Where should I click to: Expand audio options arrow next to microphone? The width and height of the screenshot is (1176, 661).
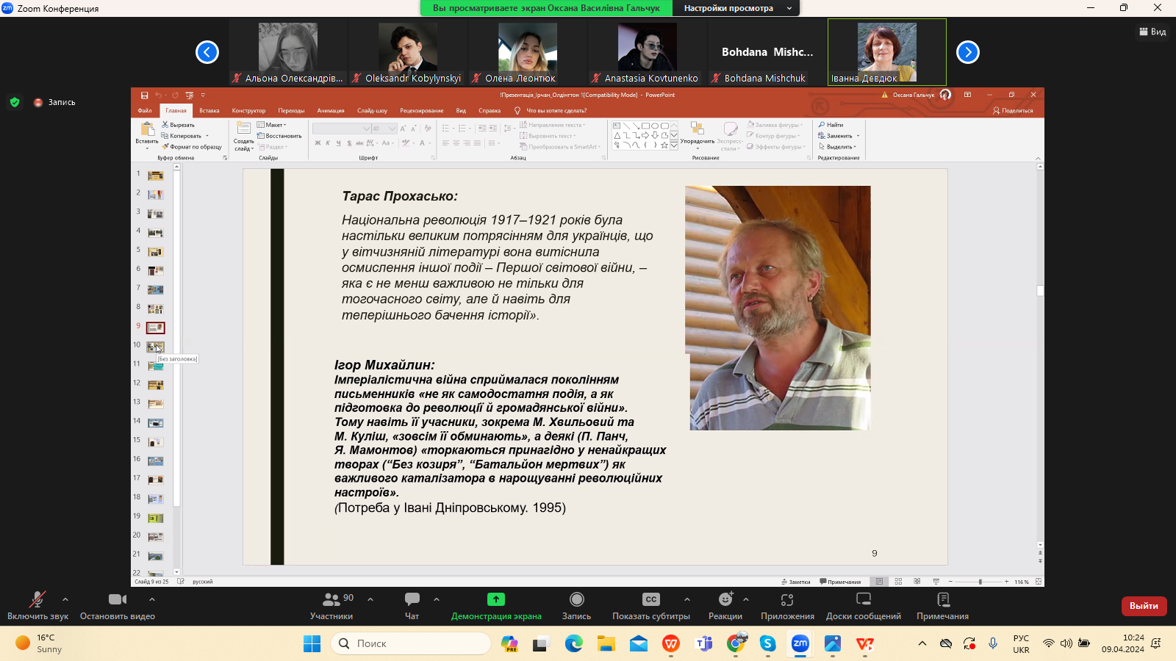(x=65, y=599)
